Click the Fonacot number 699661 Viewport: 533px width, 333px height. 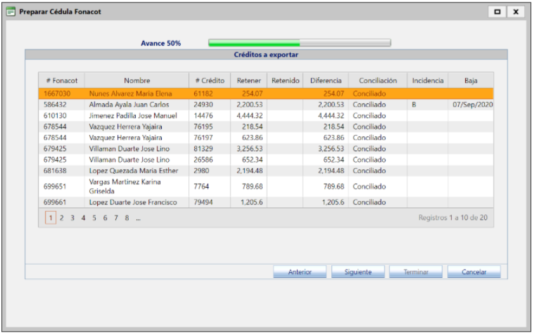(55, 202)
